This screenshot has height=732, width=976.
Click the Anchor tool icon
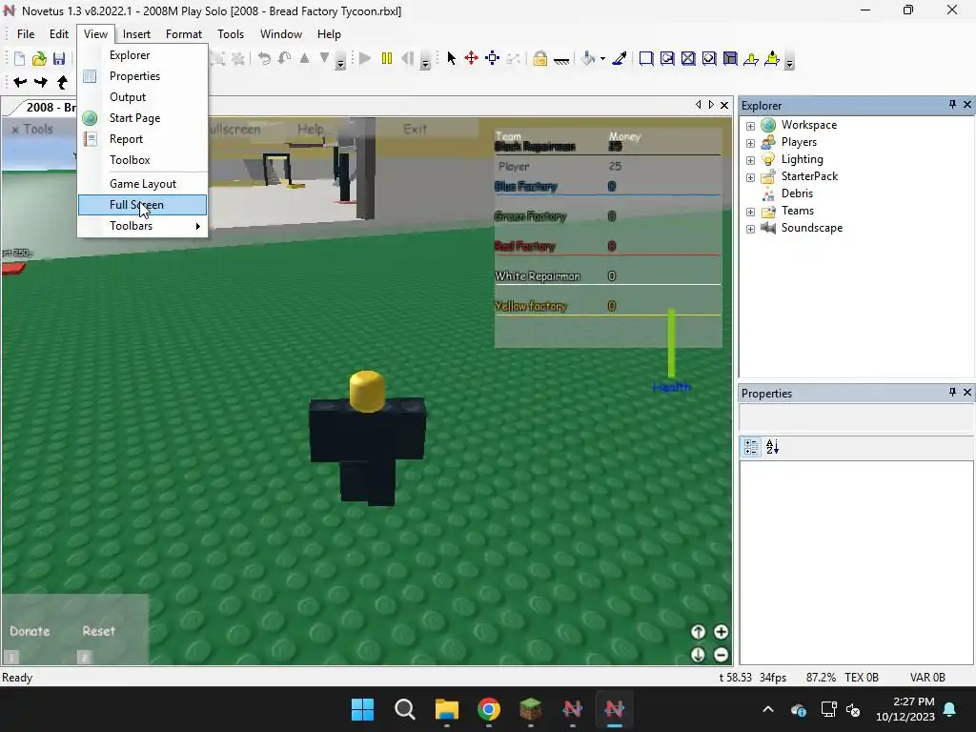(x=560, y=60)
